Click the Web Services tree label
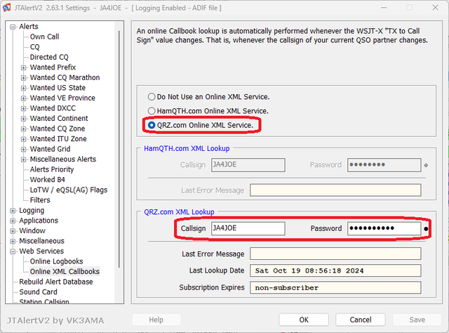Screen dimensions: 449x333 (x=41, y=251)
